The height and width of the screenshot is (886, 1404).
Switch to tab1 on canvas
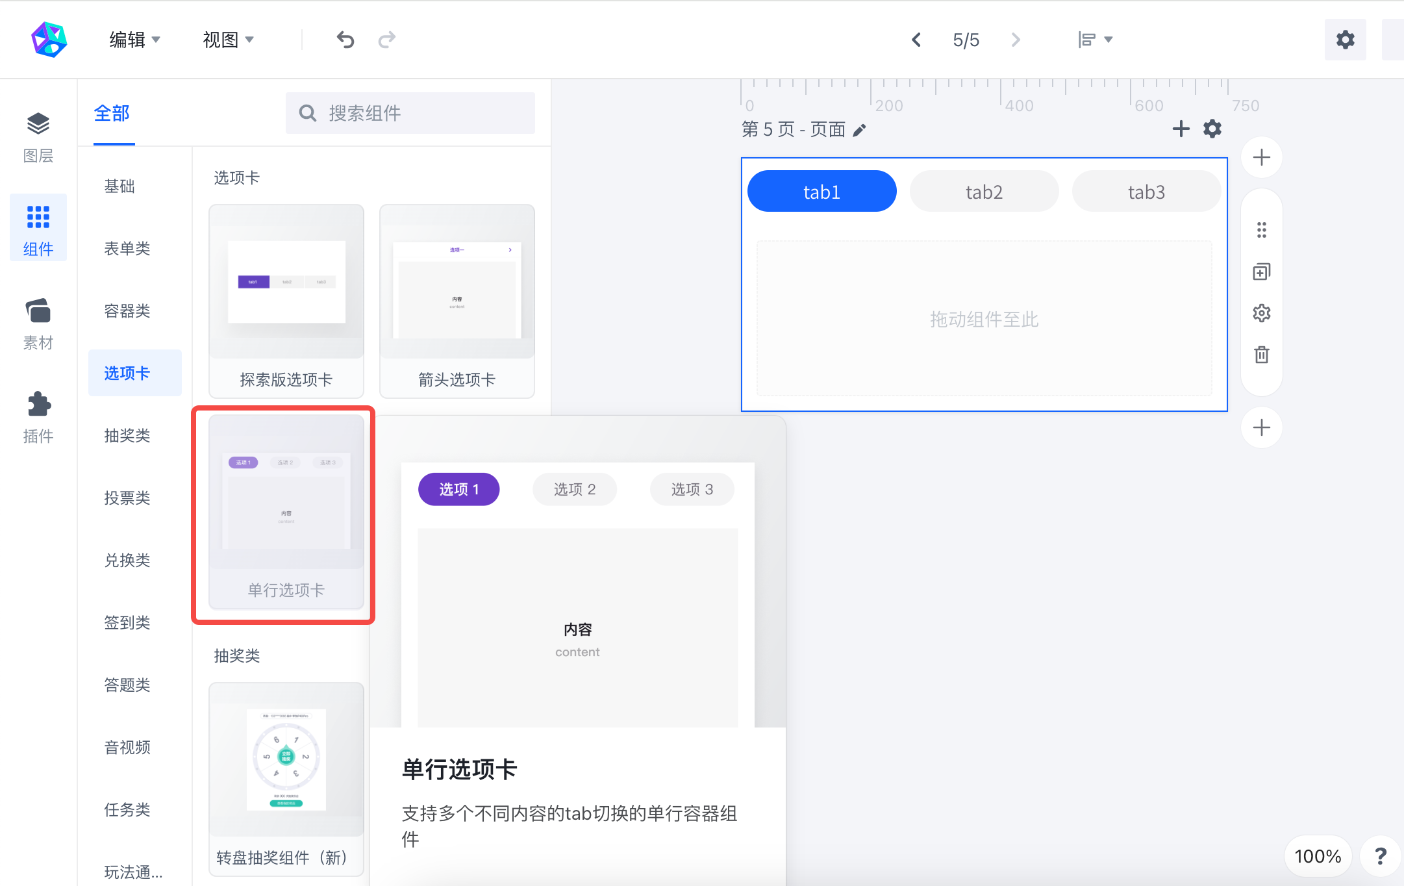click(x=822, y=192)
